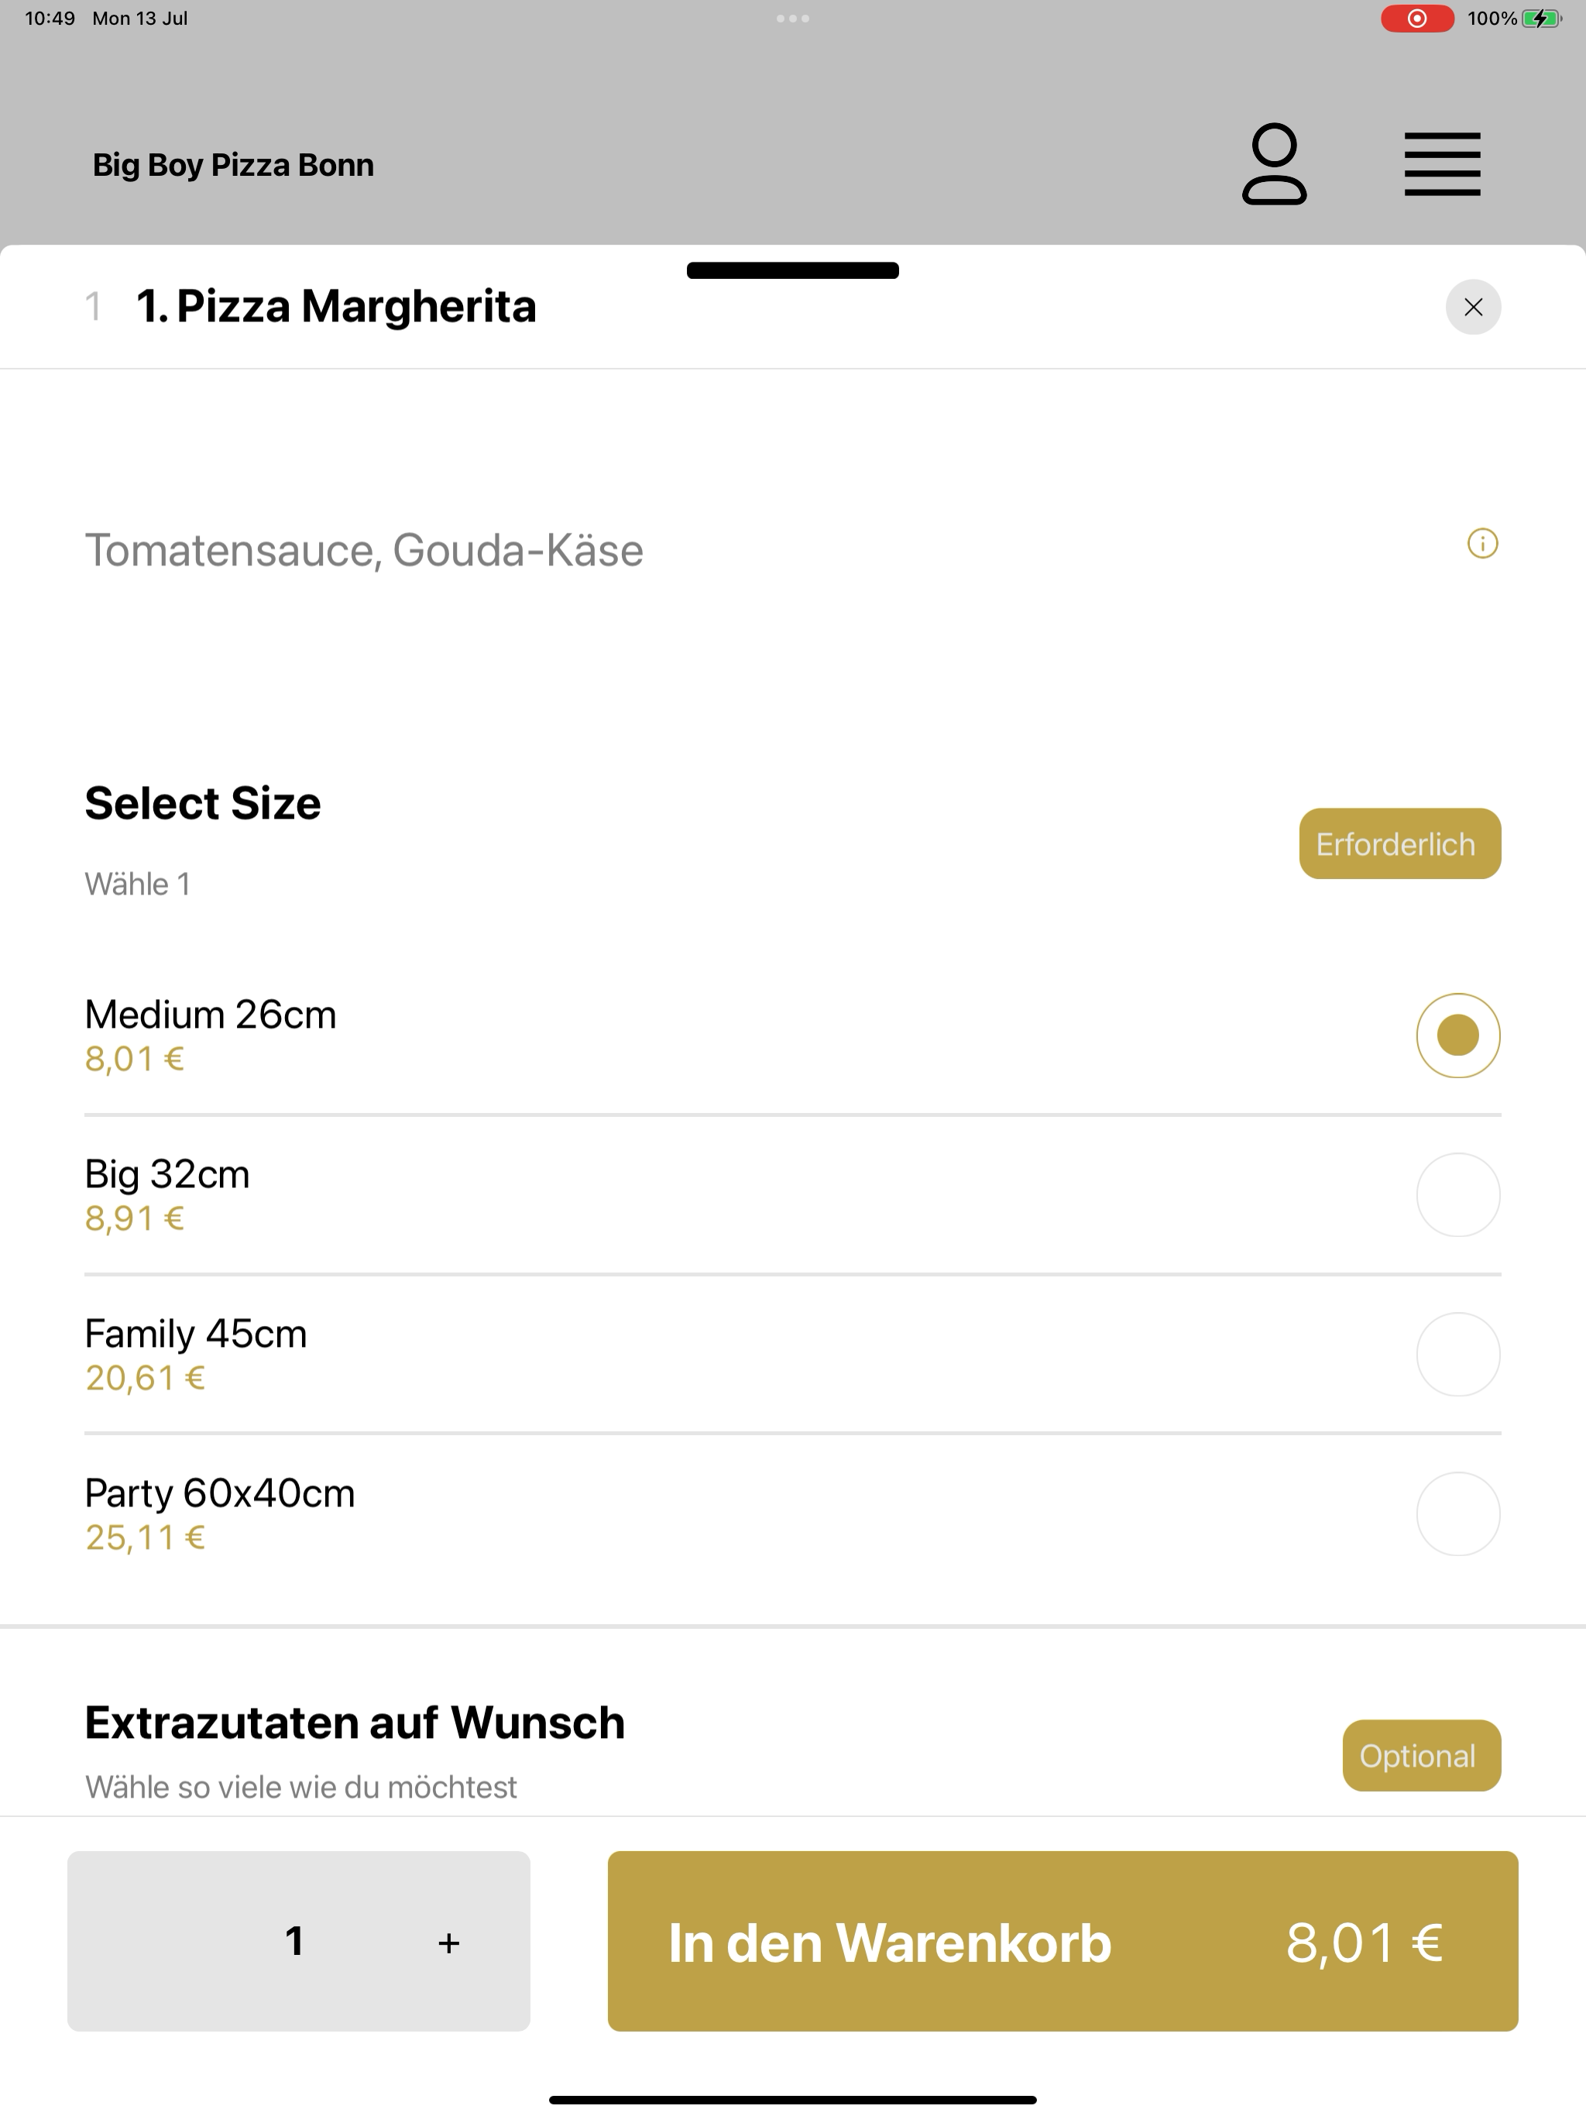Close the Pizza Margherita sheet
1586x2116 pixels.
(x=1472, y=307)
